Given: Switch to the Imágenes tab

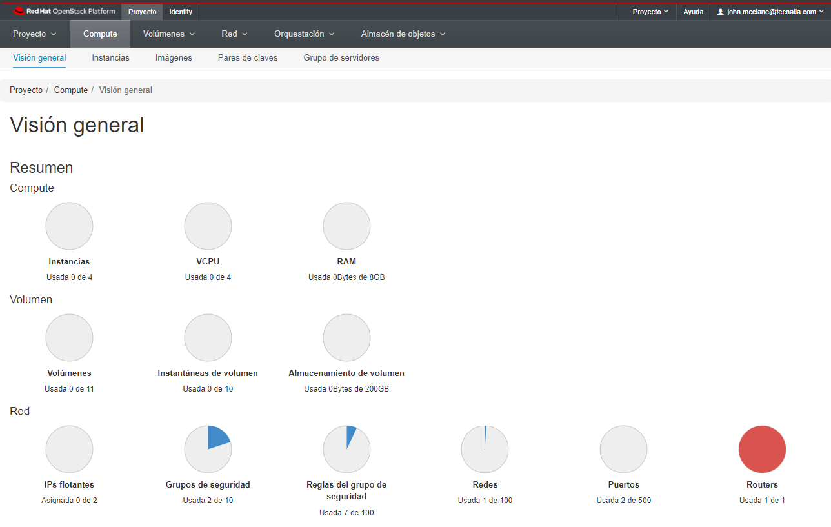Looking at the screenshot, I should point(174,57).
